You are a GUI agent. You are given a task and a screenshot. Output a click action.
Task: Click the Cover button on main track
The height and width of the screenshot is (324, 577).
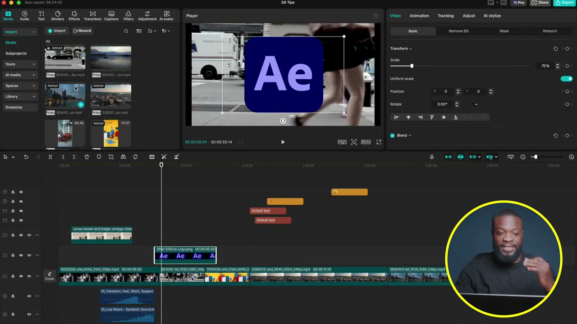pyautogui.click(x=50, y=276)
